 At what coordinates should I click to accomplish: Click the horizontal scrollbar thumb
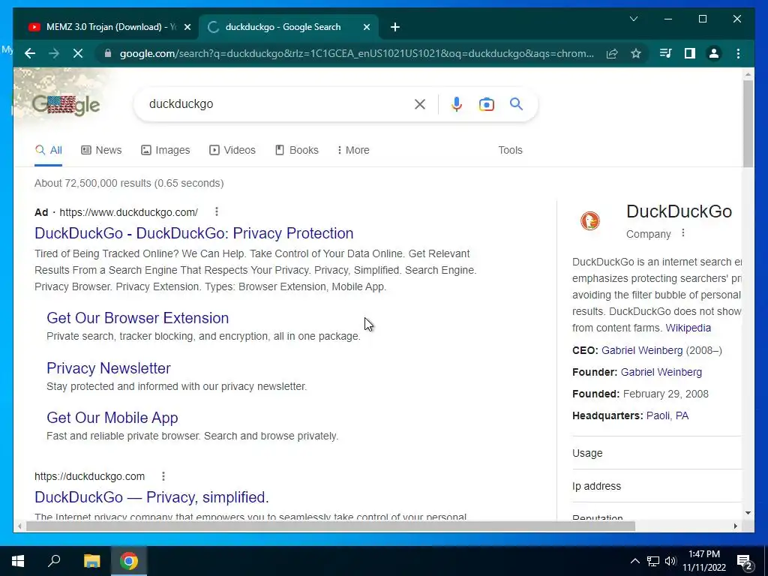[x=331, y=526]
